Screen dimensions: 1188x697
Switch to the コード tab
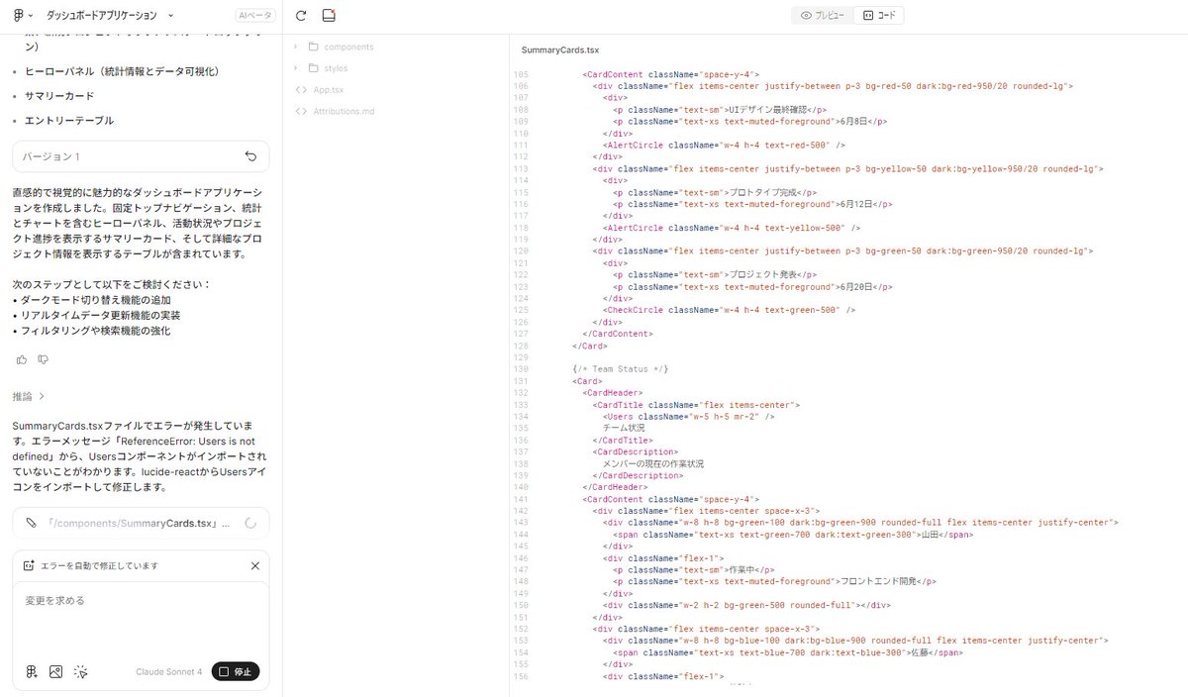(x=878, y=16)
